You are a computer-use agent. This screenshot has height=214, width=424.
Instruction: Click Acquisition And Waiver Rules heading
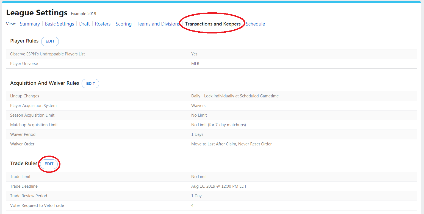(x=45, y=83)
